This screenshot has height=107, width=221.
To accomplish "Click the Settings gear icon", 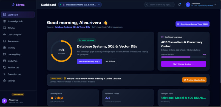I will (x=4, y=80).
